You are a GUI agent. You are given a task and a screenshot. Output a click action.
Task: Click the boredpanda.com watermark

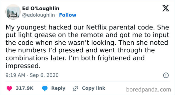[x=148, y=90]
